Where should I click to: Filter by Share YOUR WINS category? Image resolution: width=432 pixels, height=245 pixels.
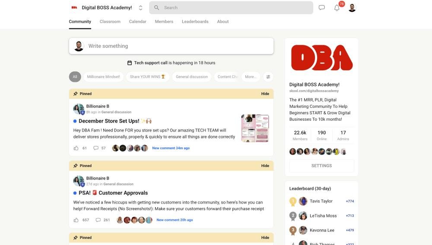(147, 77)
